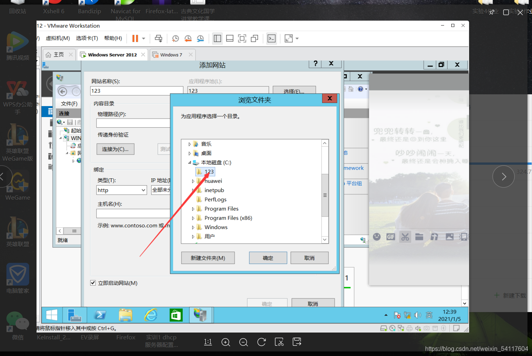Click 确定 in 浏览文件夹 dialog

[268, 258]
